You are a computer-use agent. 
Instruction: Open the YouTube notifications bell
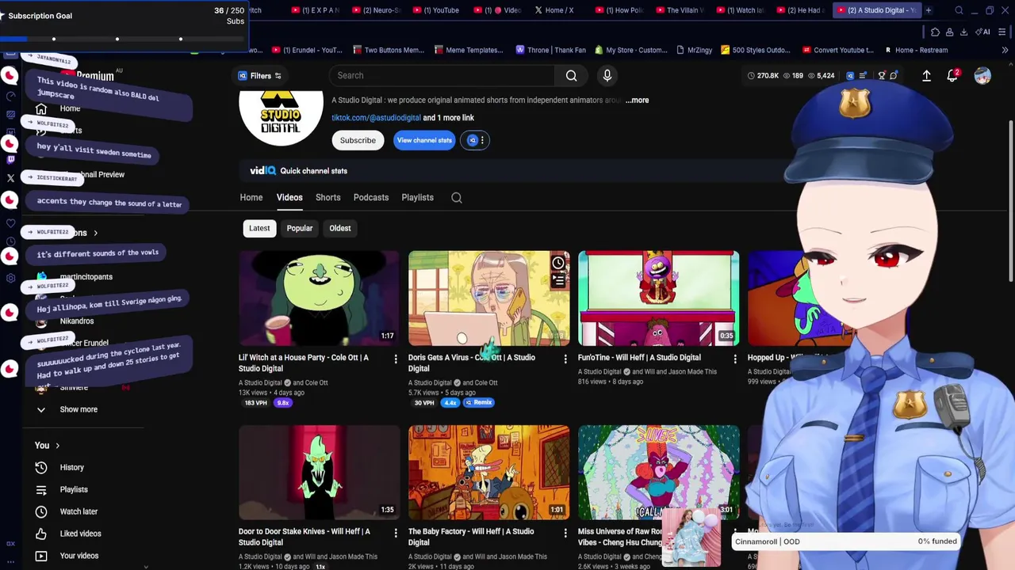pyautogui.click(x=953, y=76)
